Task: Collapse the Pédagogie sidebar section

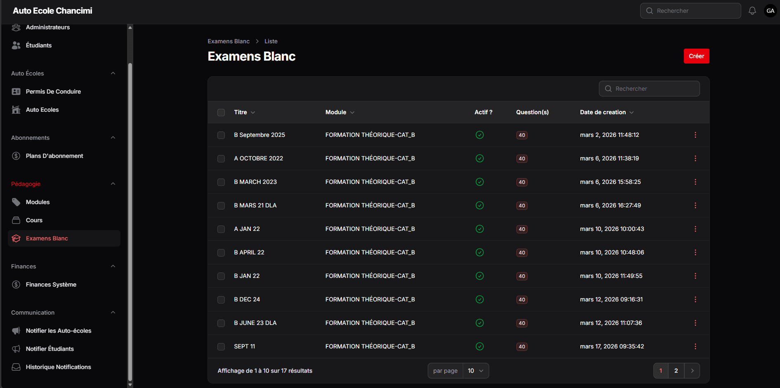Action: coord(113,184)
